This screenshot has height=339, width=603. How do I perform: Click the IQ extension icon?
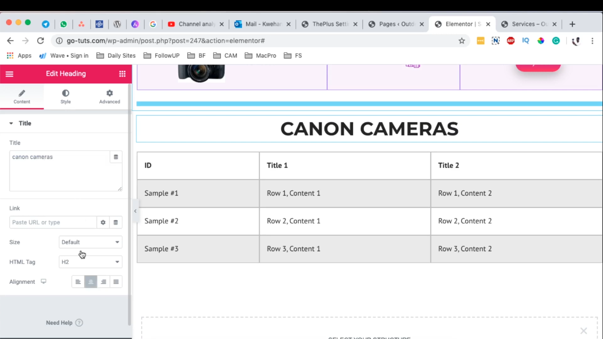525,41
